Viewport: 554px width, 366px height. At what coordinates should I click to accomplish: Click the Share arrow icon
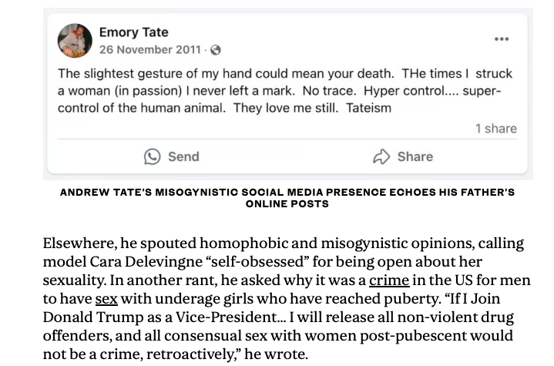[381, 156]
